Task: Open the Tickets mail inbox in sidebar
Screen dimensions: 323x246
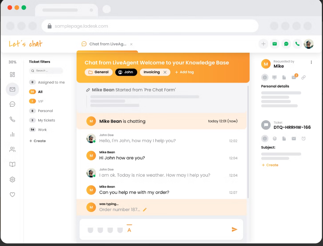Action: click(x=12, y=89)
